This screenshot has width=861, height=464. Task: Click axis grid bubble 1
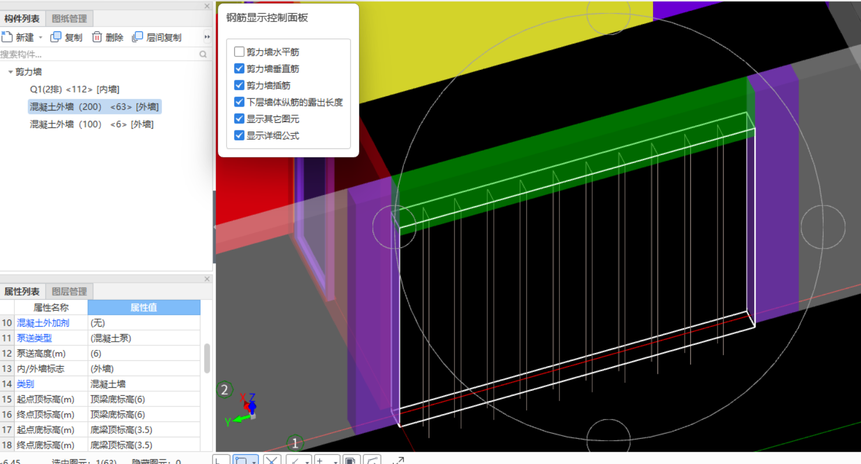click(x=295, y=443)
